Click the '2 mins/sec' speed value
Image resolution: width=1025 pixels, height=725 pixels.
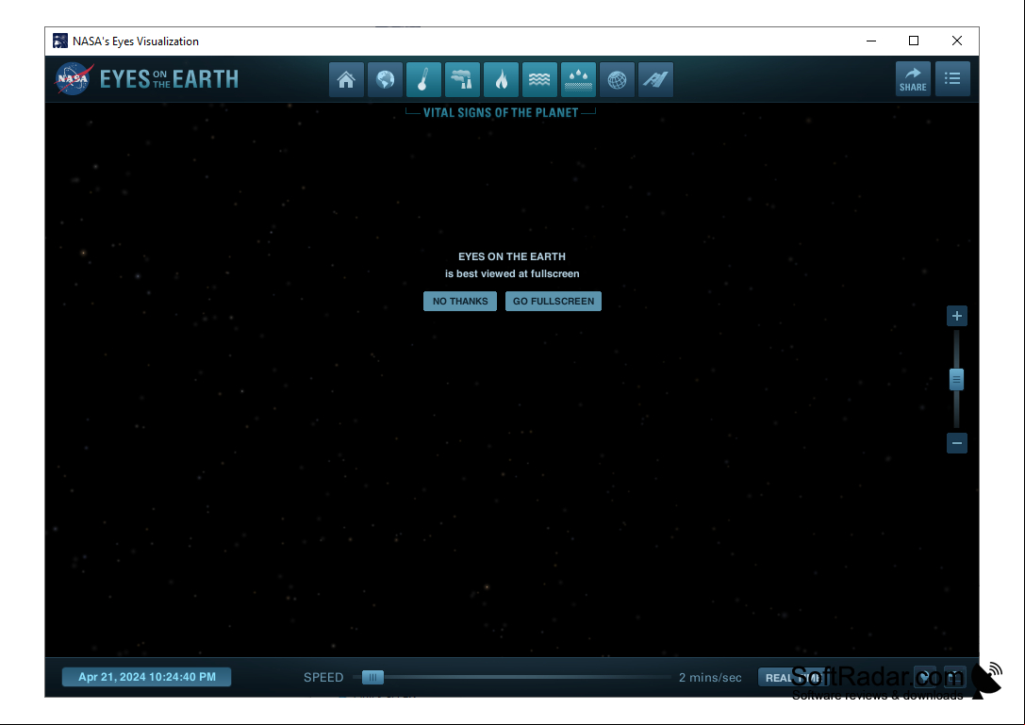tap(710, 677)
